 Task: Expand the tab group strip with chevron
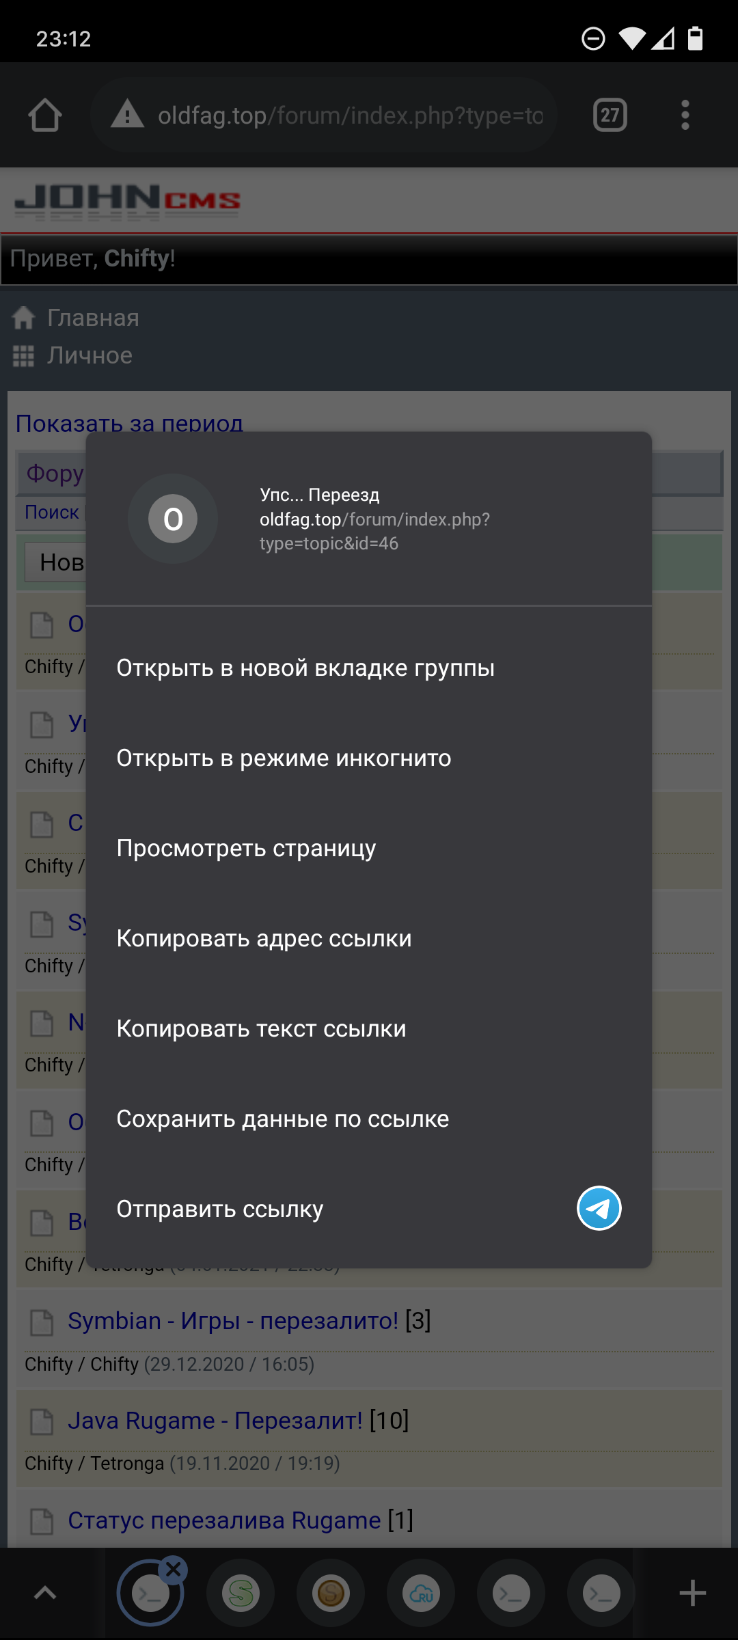(x=45, y=1594)
